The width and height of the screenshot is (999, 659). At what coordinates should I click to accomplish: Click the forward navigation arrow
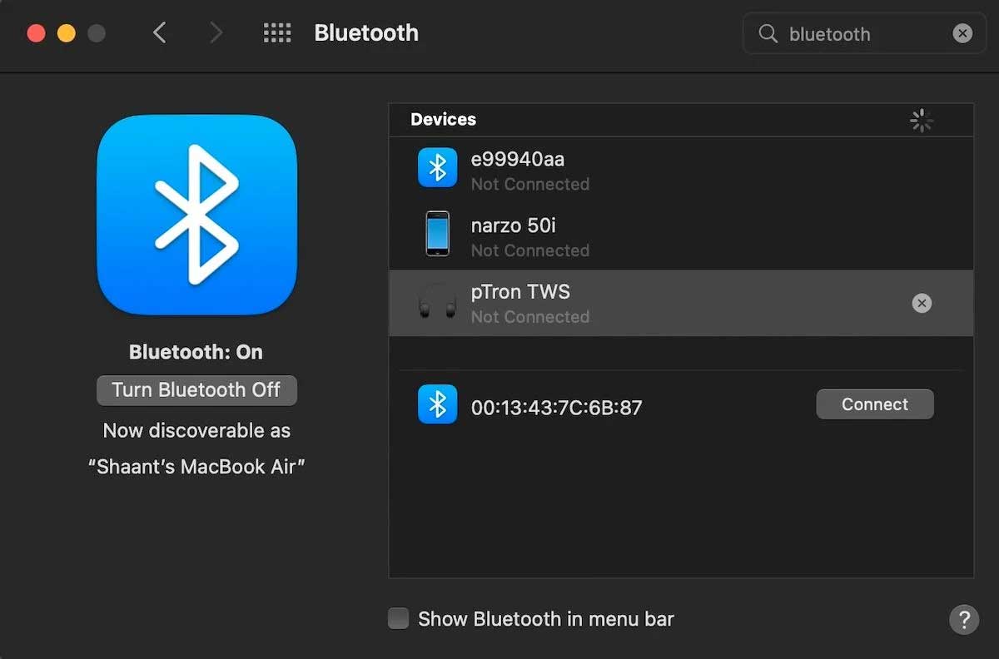(215, 32)
